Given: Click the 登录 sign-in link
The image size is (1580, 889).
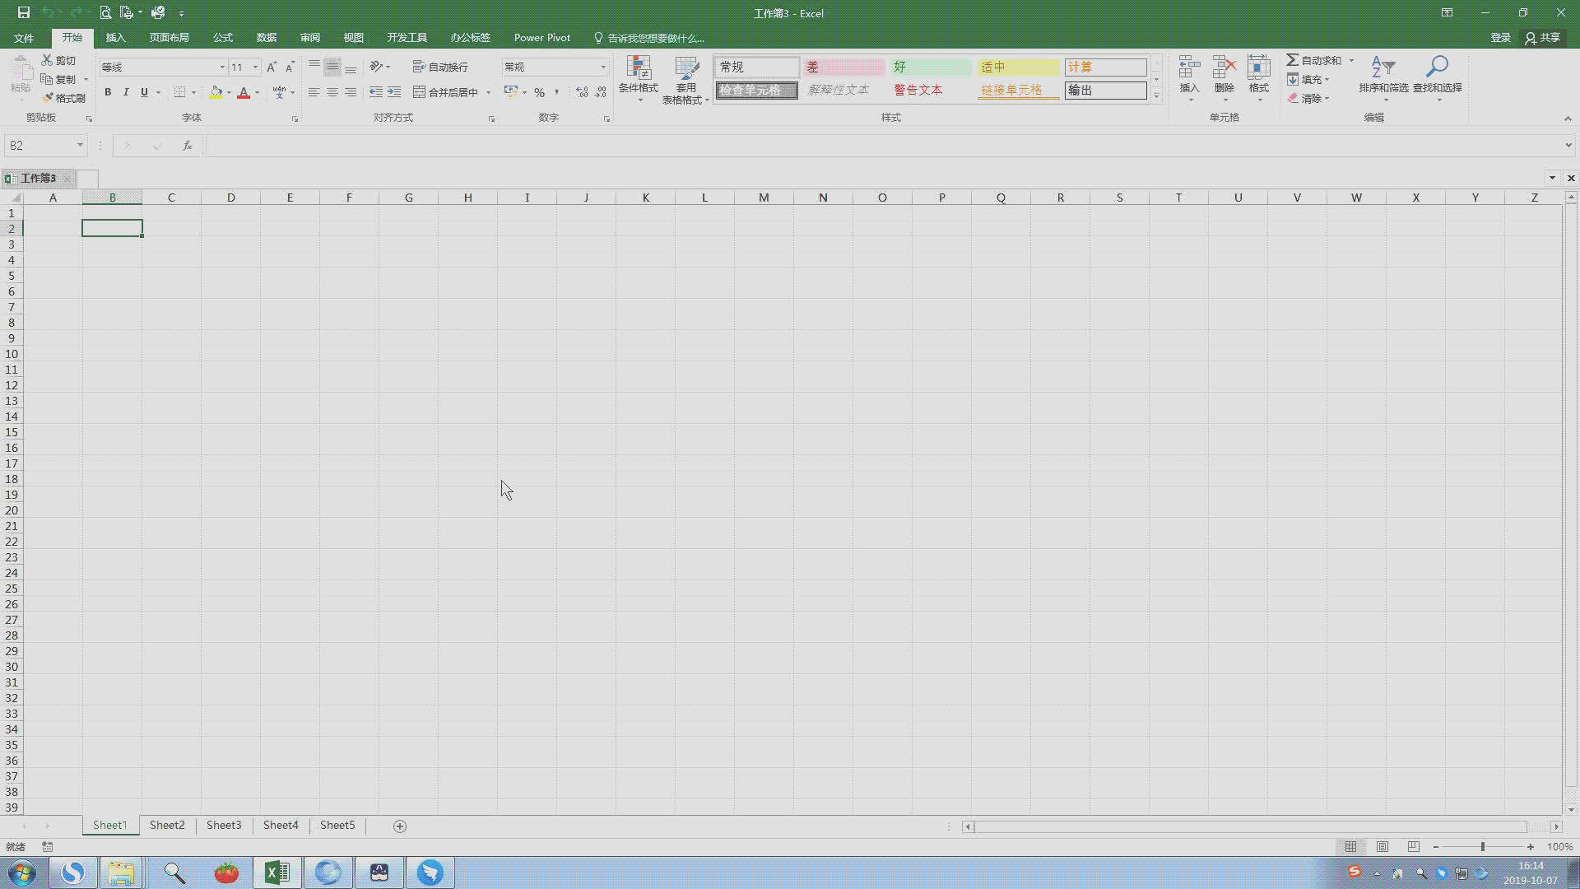Looking at the screenshot, I should coord(1500,38).
